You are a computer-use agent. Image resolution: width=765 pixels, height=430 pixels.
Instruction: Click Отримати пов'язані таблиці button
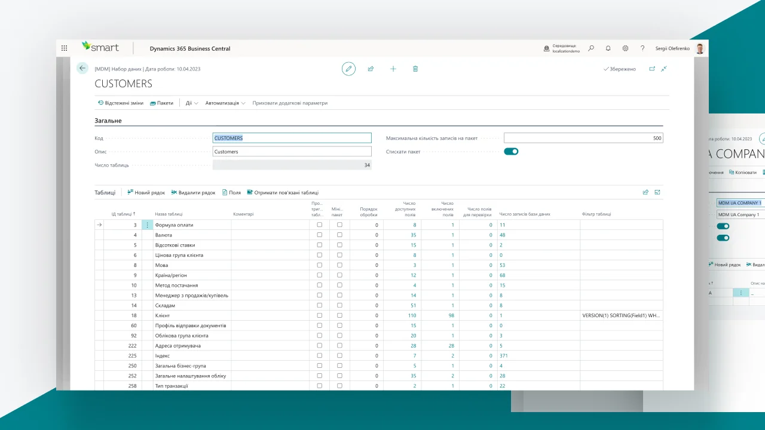click(282, 192)
